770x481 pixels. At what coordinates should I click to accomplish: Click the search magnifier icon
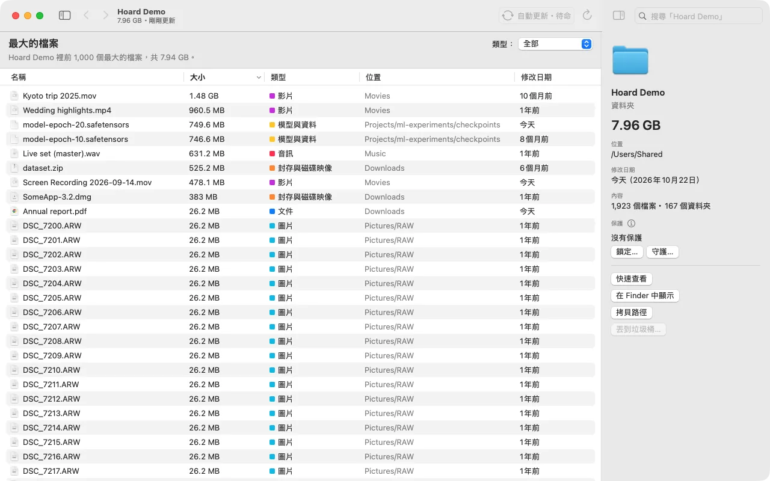643,16
